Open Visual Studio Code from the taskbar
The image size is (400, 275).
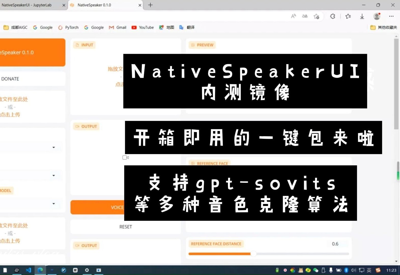pyautogui.click(x=28, y=270)
